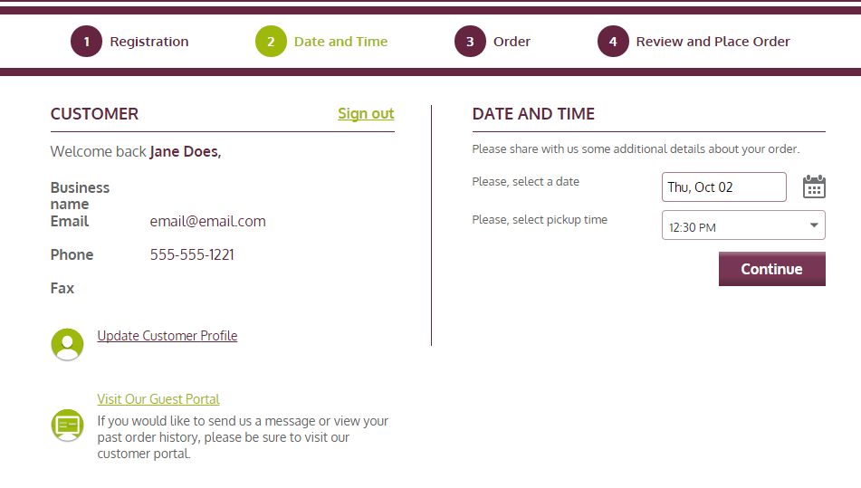The image size is (861, 488).
Task: Go to the Registration step label
Action: (x=148, y=42)
